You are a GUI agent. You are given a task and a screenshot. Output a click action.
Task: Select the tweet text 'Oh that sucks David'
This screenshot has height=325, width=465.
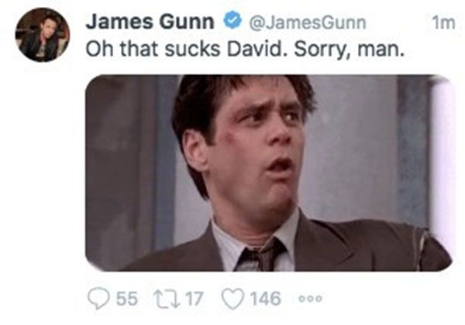(x=184, y=49)
